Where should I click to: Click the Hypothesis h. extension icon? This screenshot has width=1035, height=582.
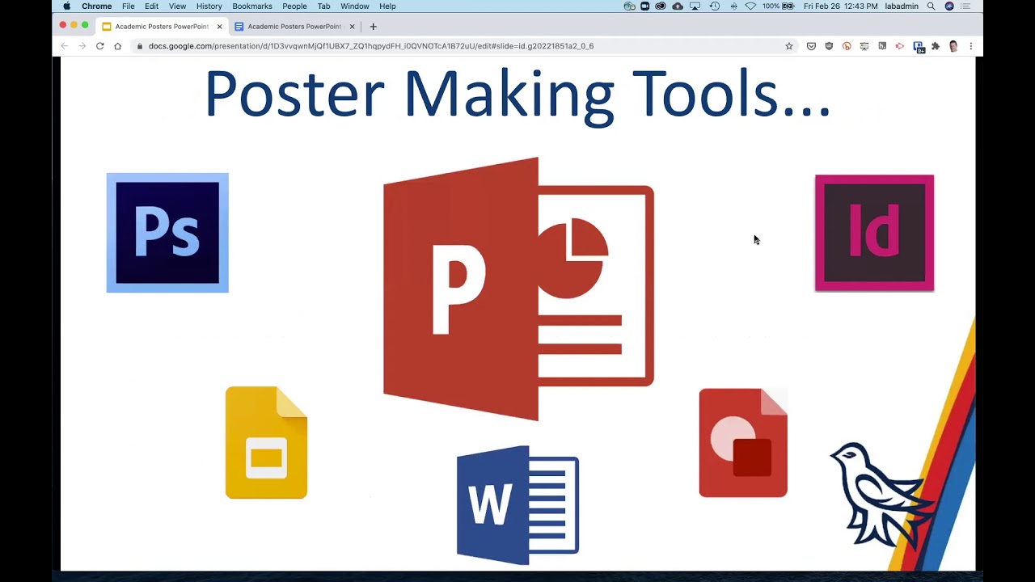[x=882, y=46]
